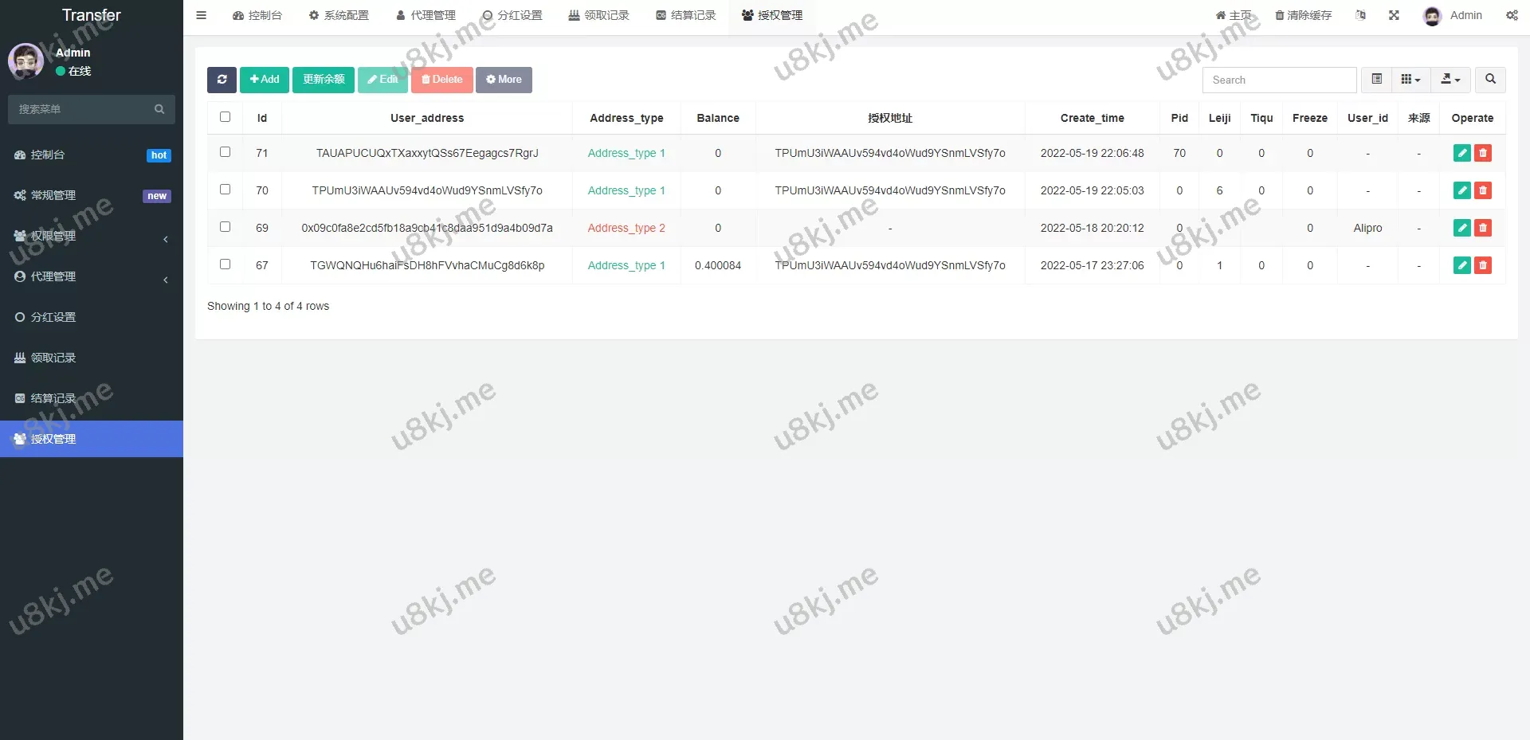Run search with the magnifier button
This screenshot has width=1530, height=740.
click(x=1490, y=80)
